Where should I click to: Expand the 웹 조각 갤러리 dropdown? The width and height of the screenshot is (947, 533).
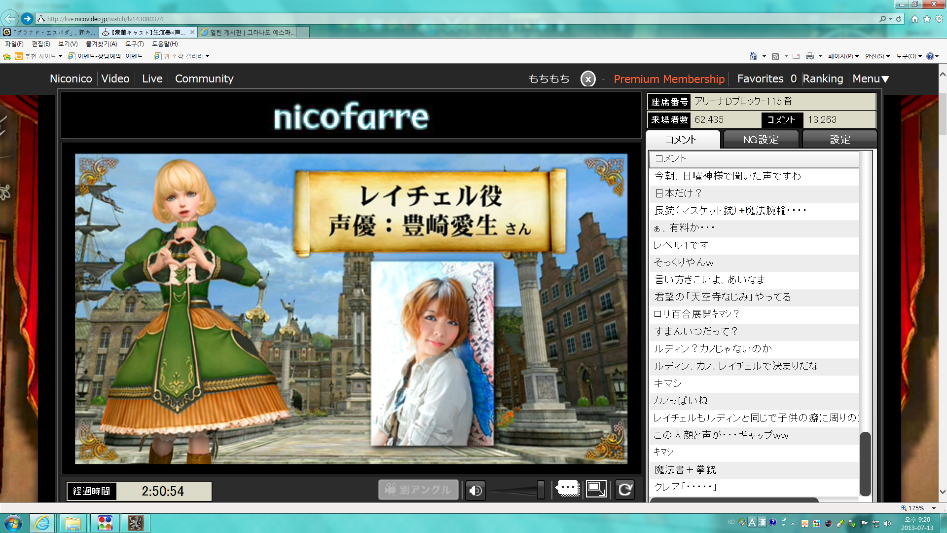pyautogui.click(x=207, y=56)
